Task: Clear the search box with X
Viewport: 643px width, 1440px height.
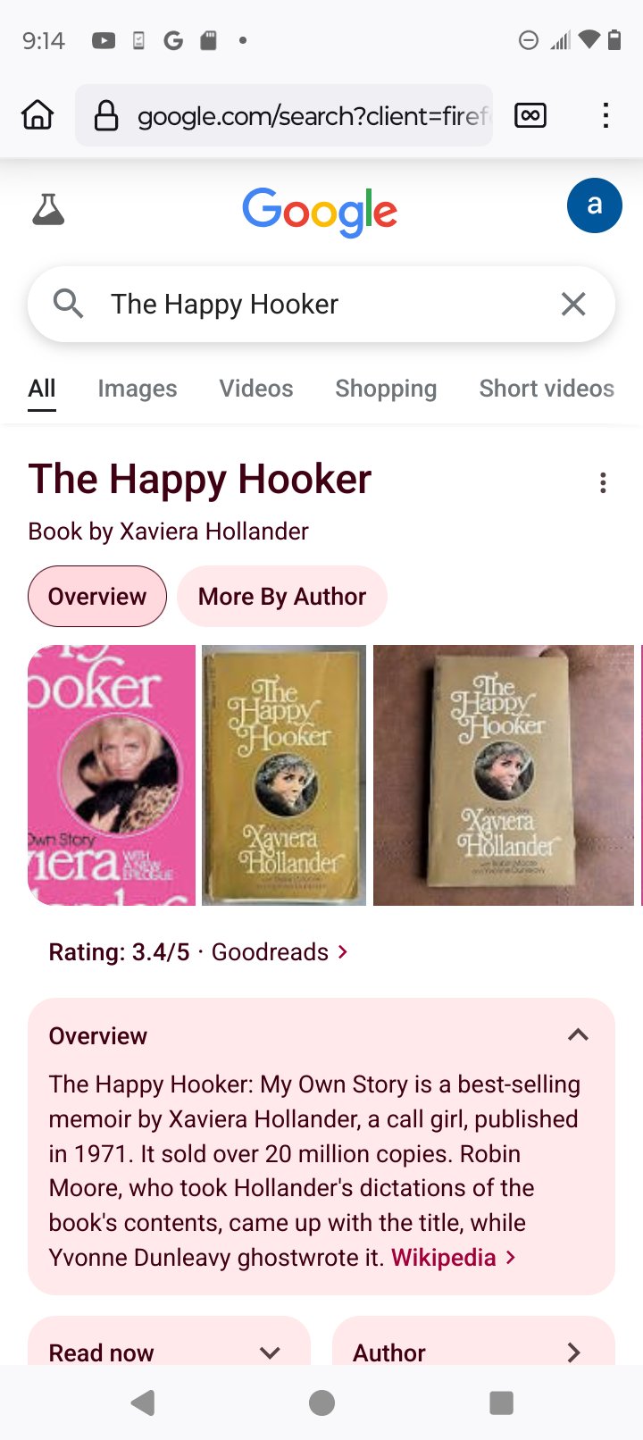Action: coord(573,304)
